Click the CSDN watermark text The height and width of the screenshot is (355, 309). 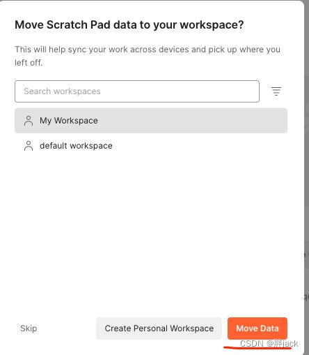pos(269,344)
